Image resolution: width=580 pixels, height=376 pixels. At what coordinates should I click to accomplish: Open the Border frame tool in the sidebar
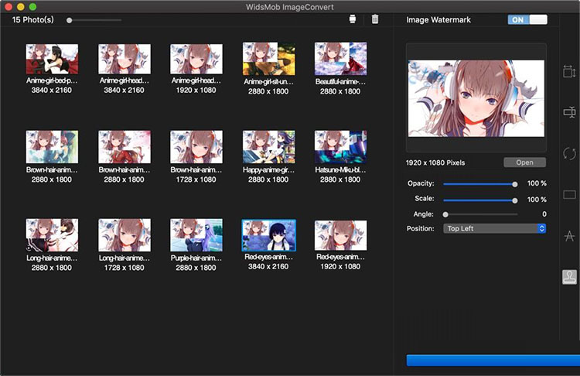(x=569, y=194)
